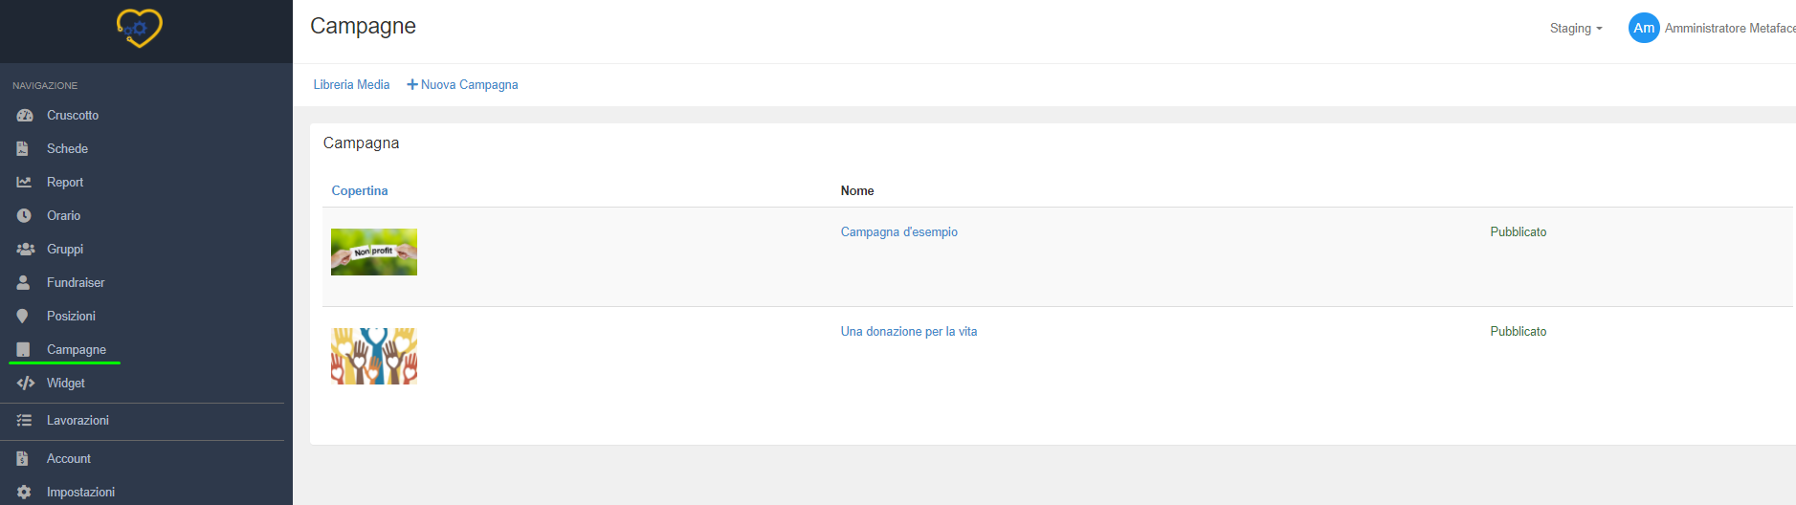This screenshot has height=505, width=1796.
Task: Click the blue Am user avatar
Action: tap(1643, 28)
